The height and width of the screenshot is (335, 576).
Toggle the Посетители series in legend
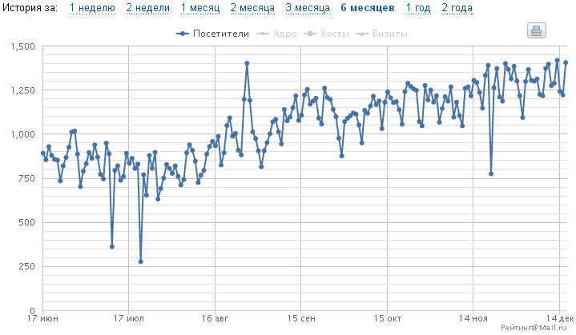click(214, 34)
